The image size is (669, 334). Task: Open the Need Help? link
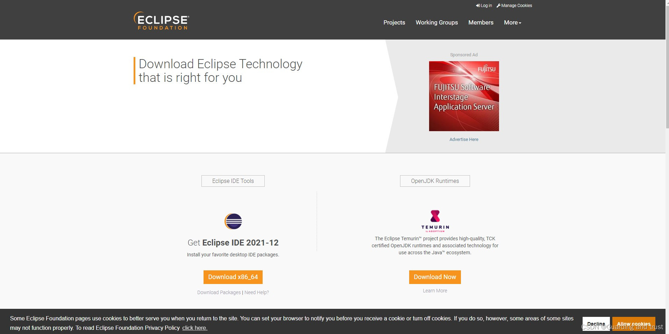257,292
